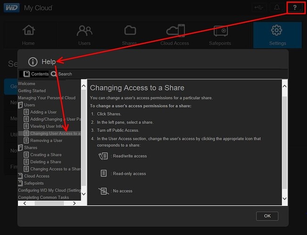Viewport: 307px width, 235px height.
Task: Click the WD logo icon
Action: coord(12,8)
